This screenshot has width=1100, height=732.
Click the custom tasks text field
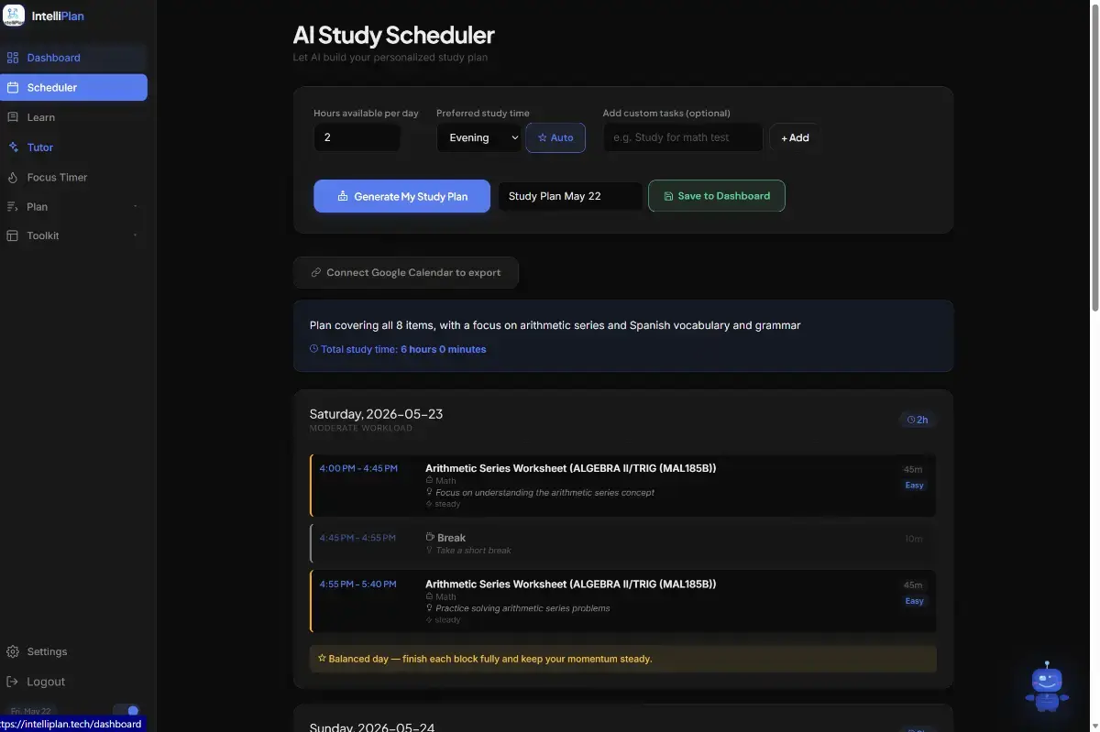pyautogui.click(x=683, y=137)
